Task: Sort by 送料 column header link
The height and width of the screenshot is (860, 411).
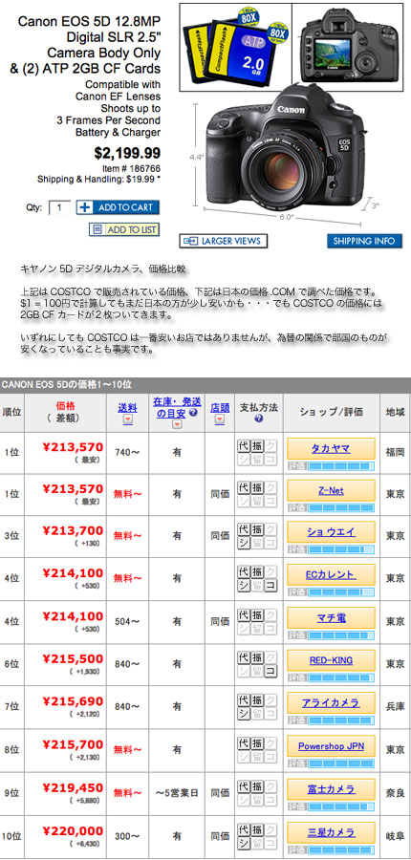Action: [127, 408]
